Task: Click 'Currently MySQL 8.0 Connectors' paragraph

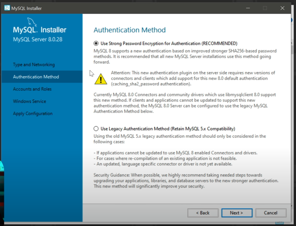Action: point(185,103)
